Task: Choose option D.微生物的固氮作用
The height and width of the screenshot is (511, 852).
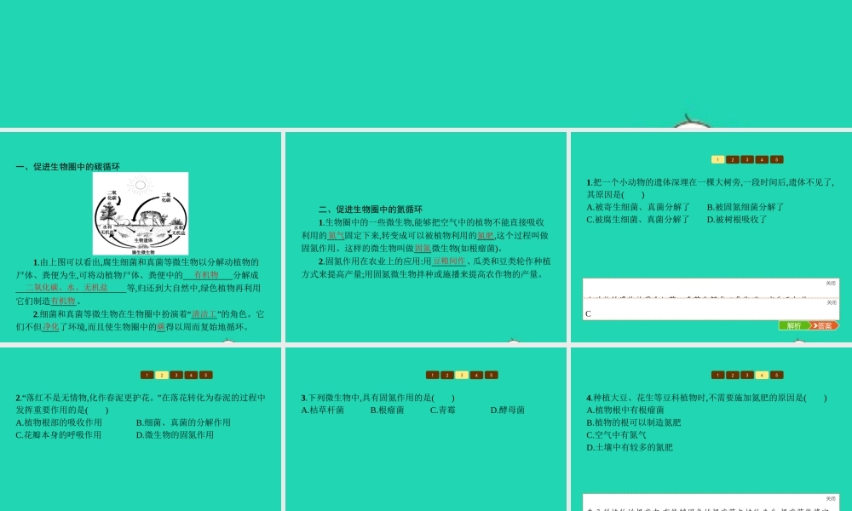Action: click(x=175, y=435)
